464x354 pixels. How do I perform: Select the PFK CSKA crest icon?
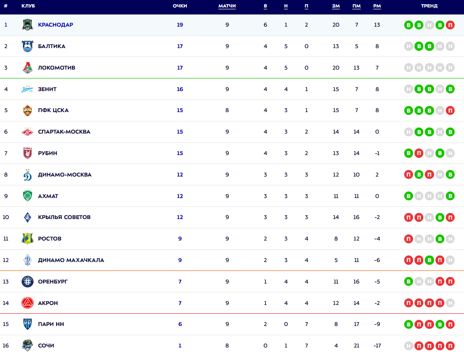(28, 111)
